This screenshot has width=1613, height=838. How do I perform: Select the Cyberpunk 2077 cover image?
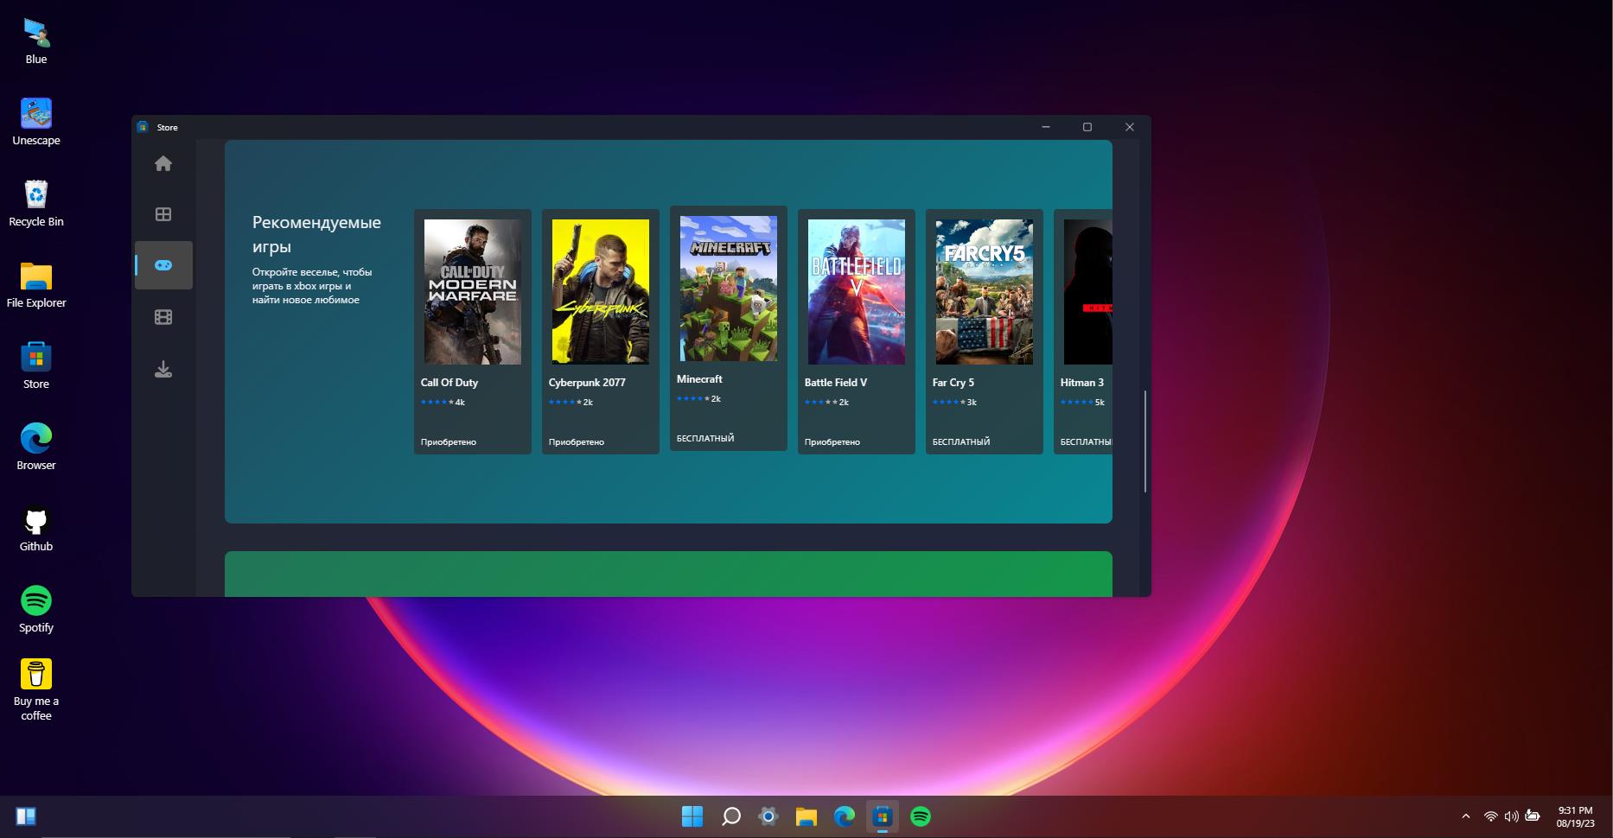point(601,292)
